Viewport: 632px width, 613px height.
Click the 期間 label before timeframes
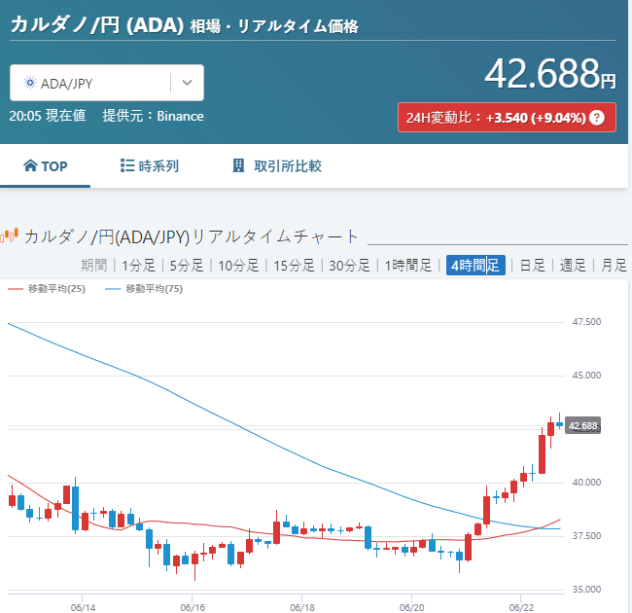tap(94, 266)
